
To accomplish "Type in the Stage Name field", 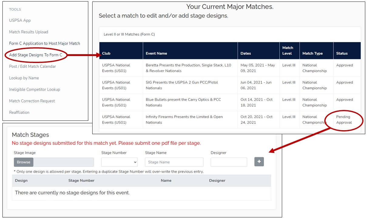I will 174,162.
